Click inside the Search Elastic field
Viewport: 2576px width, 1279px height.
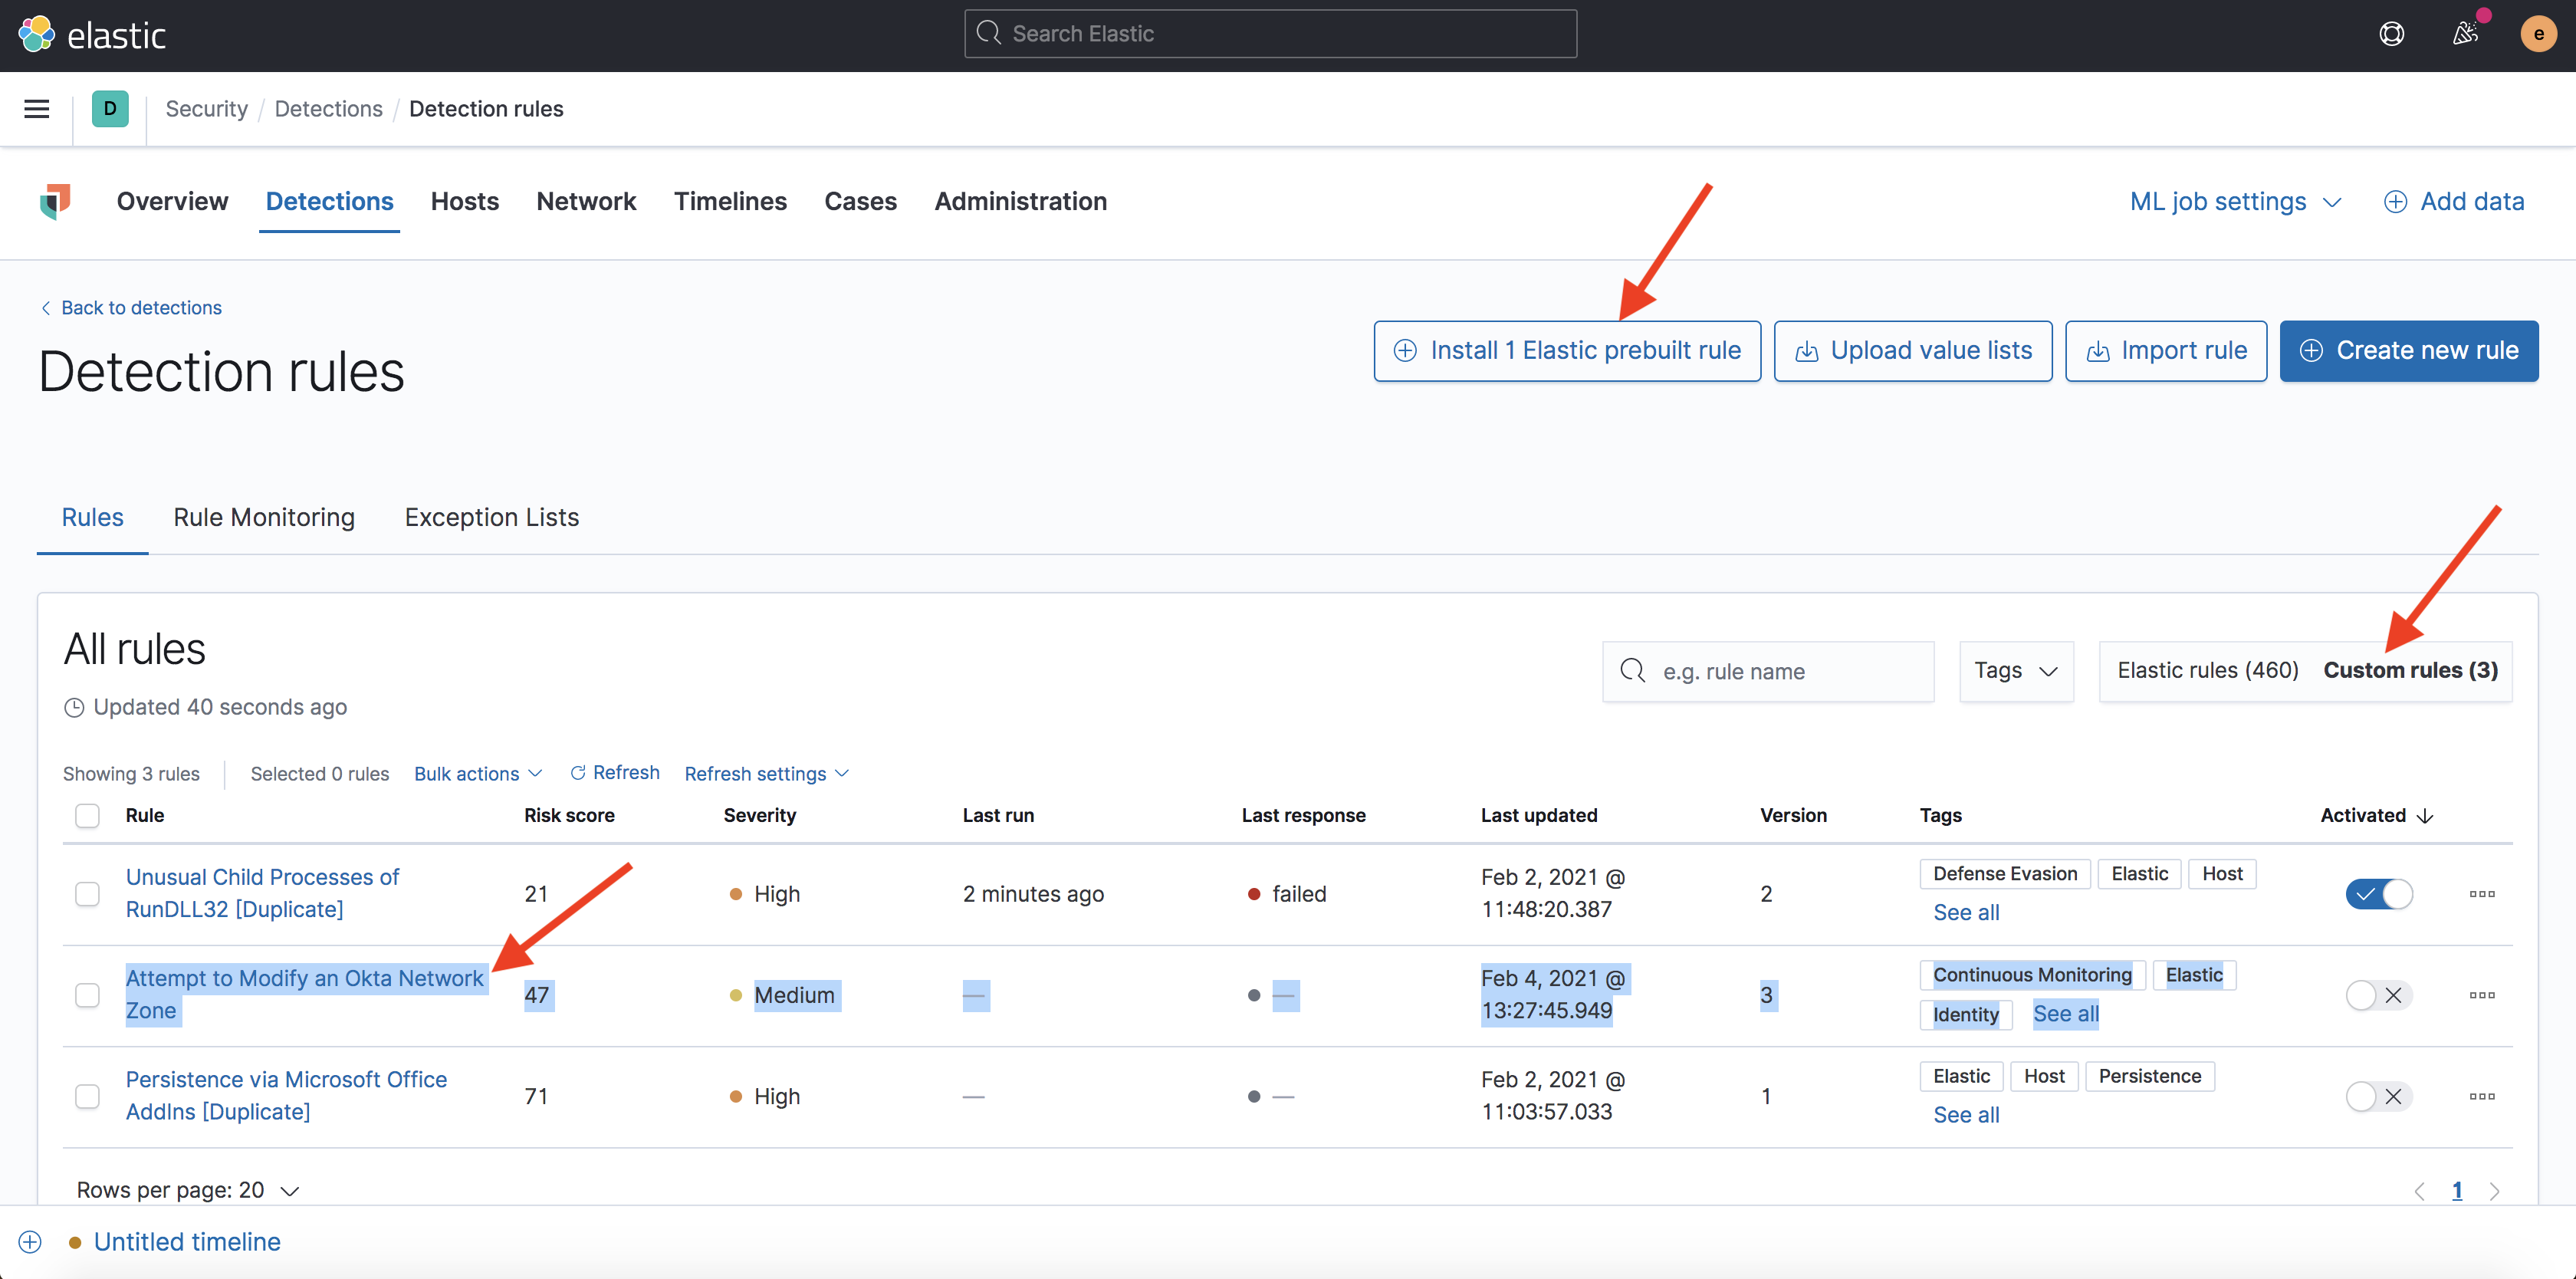coord(1269,33)
